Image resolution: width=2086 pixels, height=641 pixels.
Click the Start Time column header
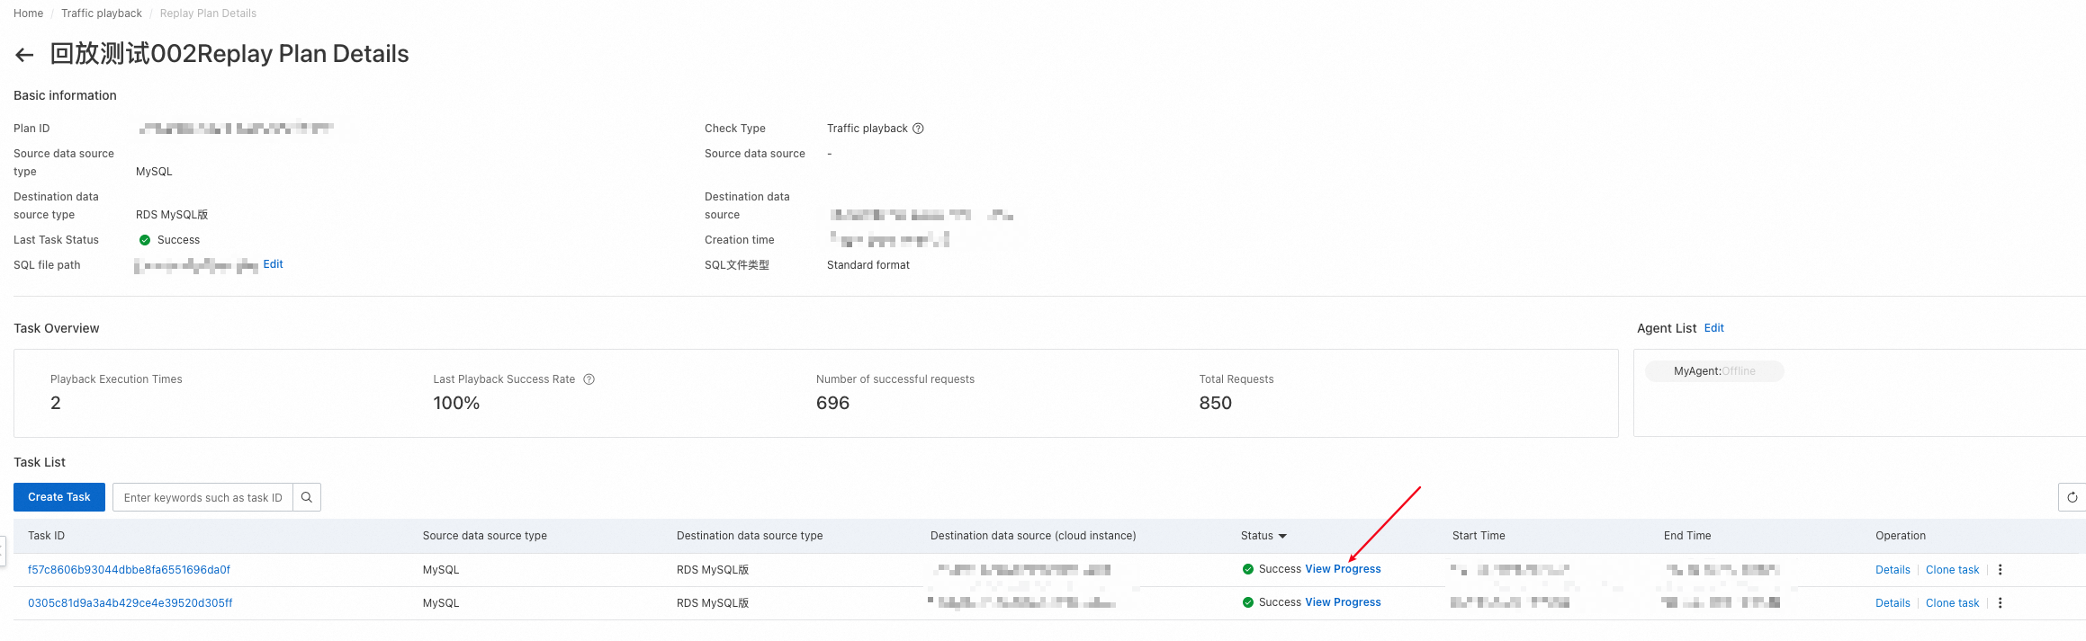1479,536
